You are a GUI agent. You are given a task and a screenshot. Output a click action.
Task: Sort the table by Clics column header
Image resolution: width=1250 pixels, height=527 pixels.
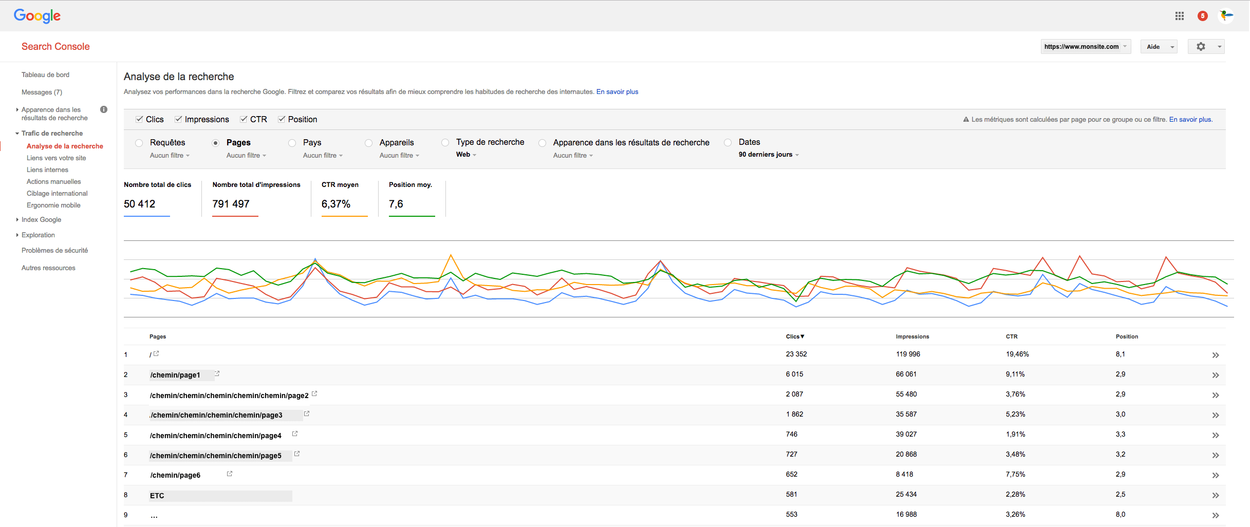(795, 336)
